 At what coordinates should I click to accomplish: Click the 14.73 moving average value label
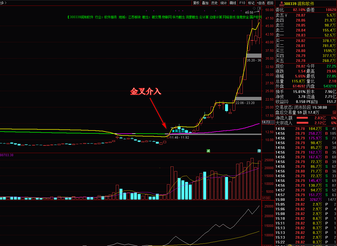coord(266,122)
